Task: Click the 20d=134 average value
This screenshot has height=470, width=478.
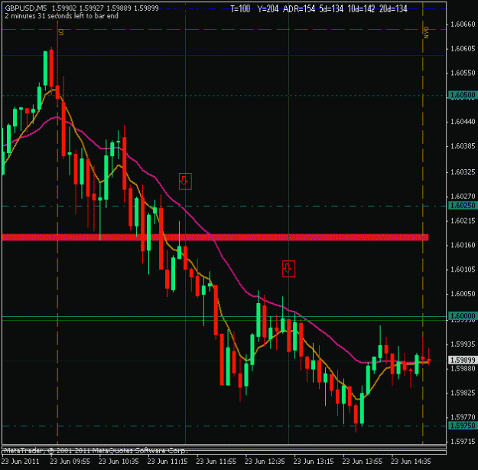Action: tap(393, 9)
